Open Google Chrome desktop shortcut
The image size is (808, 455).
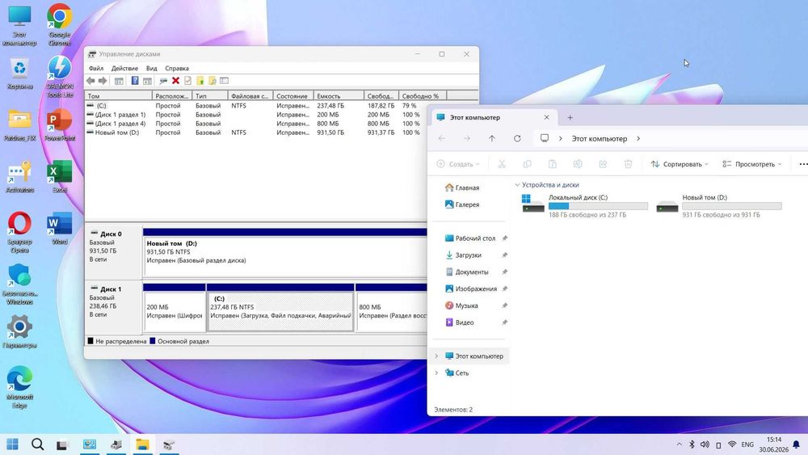(x=59, y=24)
